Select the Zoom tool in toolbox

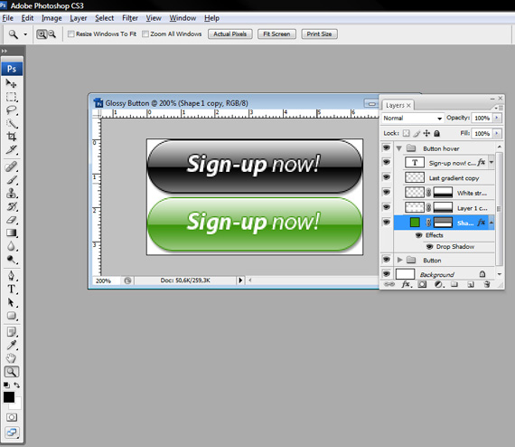(x=11, y=372)
